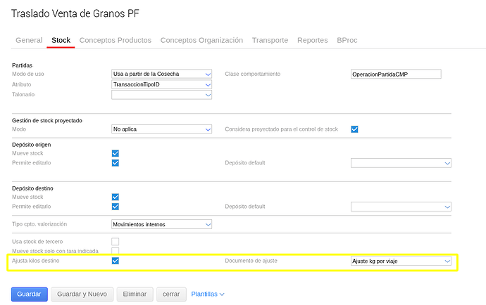Expand the Atributo dropdown
This screenshot has height=305, width=486.
coord(161,84)
